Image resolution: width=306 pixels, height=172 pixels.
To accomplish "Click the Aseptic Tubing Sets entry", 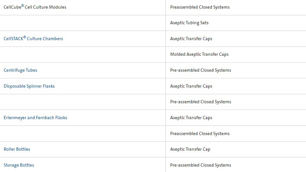I will click(x=189, y=23).
